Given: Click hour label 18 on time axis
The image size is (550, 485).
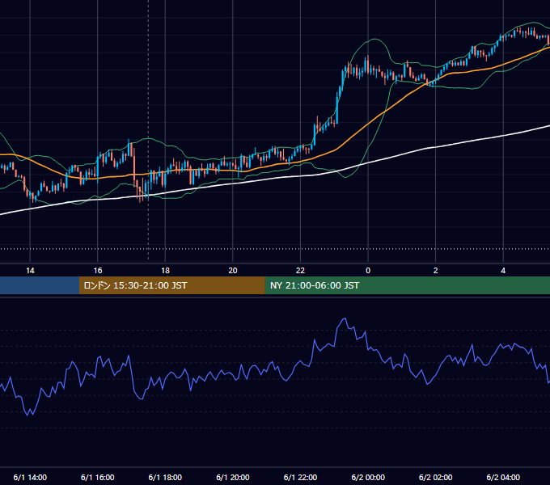Looking at the screenshot, I should point(165,271).
